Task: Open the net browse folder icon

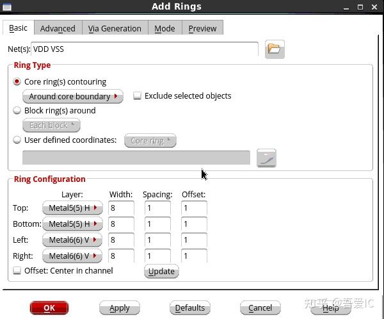Action: [x=275, y=49]
